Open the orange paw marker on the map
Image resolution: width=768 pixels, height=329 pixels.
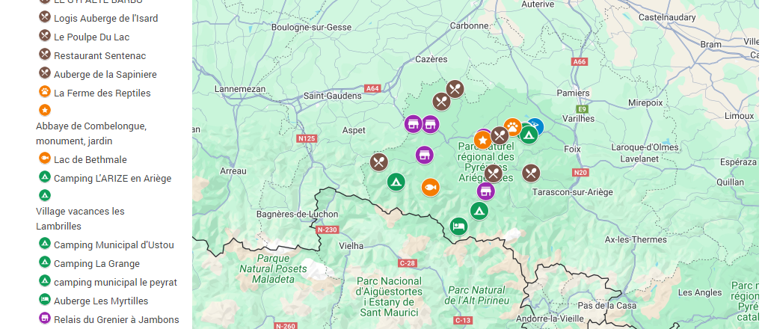tap(512, 127)
